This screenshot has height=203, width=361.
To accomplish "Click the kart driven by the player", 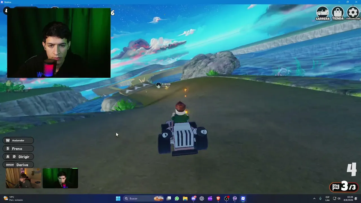I will [183, 138].
